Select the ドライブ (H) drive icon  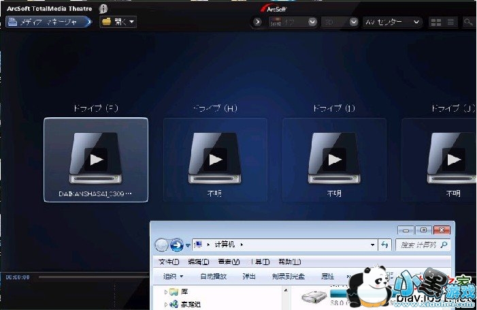point(215,160)
